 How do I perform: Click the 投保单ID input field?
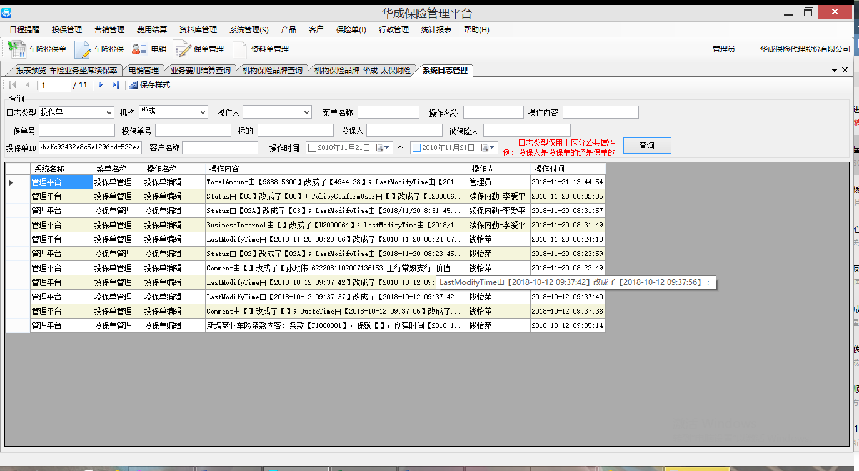(x=91, y=147)
